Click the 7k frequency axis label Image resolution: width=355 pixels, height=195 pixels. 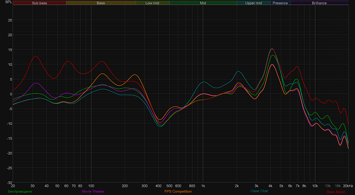tap(298, 186)
